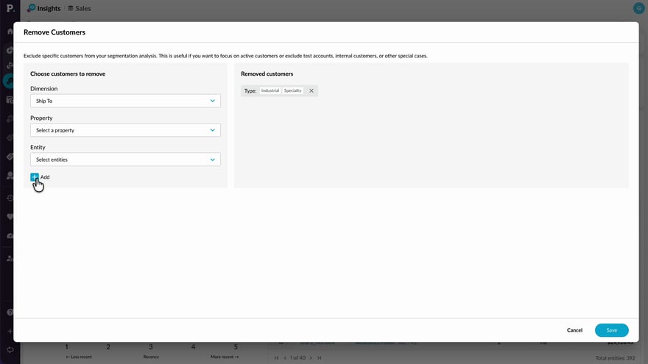Click the Industrial tag in removed customers
Viewport: 648px width, 364px height.
pos(270,90)
